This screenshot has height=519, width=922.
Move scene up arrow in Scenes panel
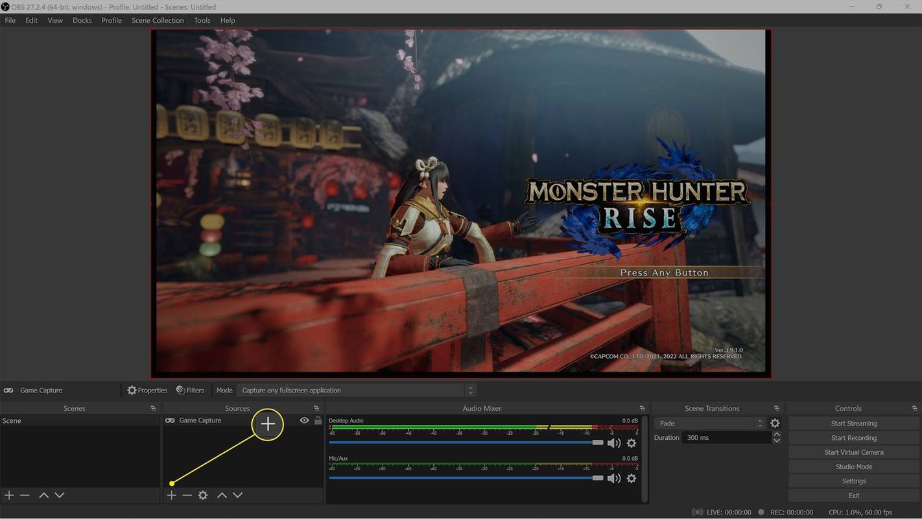coord(43,495)
